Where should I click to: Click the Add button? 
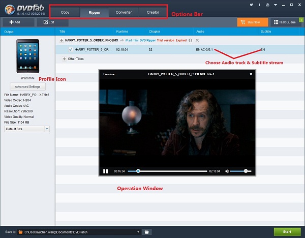[18, 22]
